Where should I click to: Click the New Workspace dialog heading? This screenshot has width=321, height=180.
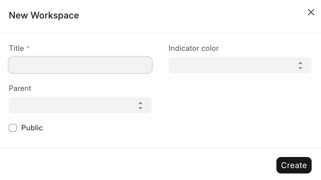pyautogui.click(x=44, y=15)
